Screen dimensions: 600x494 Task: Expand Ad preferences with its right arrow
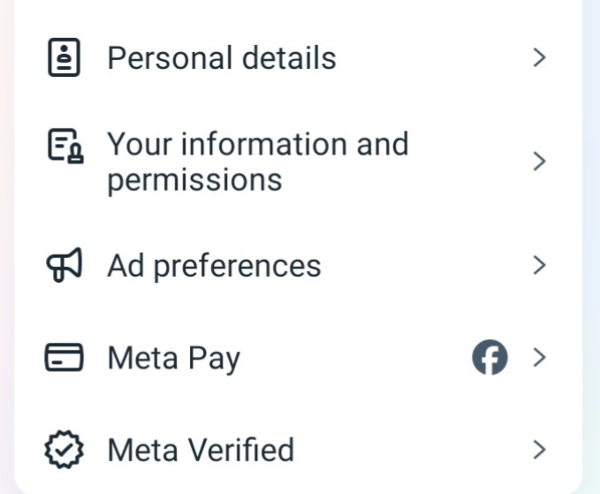[539, 265]
